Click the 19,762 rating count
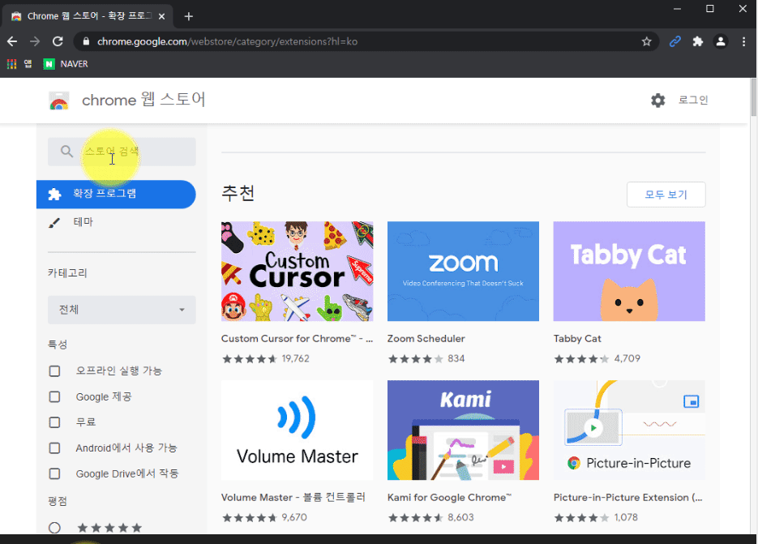The width and height of the screenshot is (758, 544). [295, 358]
